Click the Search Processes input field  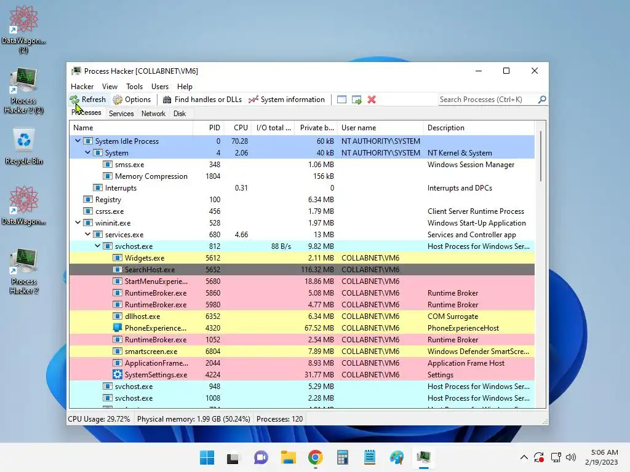tap(487, 99)
